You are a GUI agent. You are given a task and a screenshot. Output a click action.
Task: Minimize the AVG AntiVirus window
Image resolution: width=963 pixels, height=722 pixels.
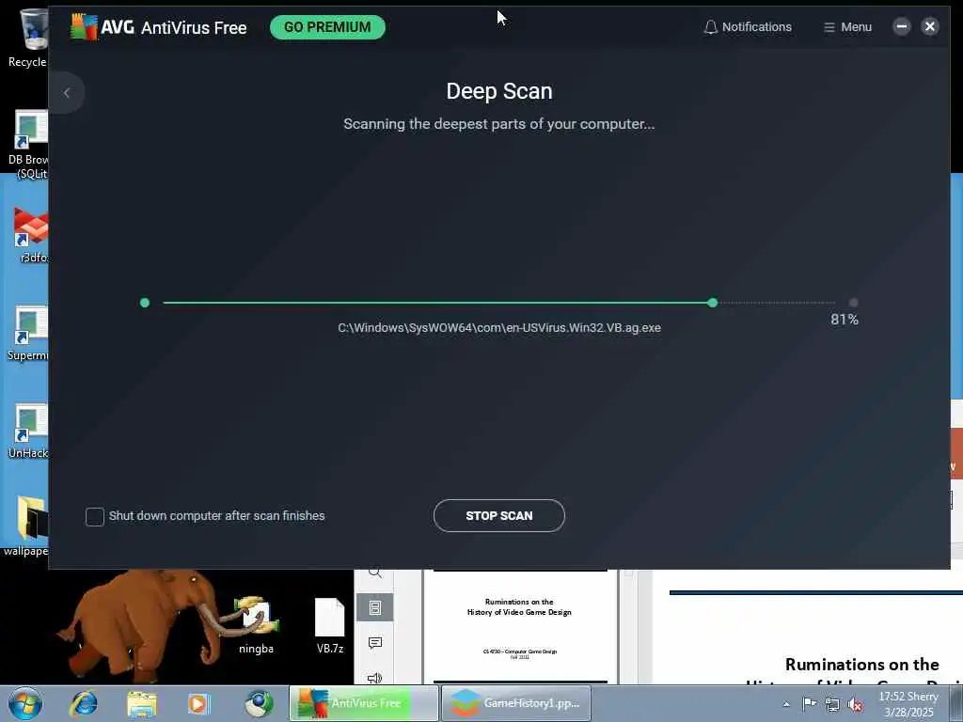[x=902, y=26]
